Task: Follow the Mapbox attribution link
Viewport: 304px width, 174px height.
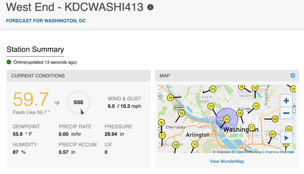Action: (221, 152)
